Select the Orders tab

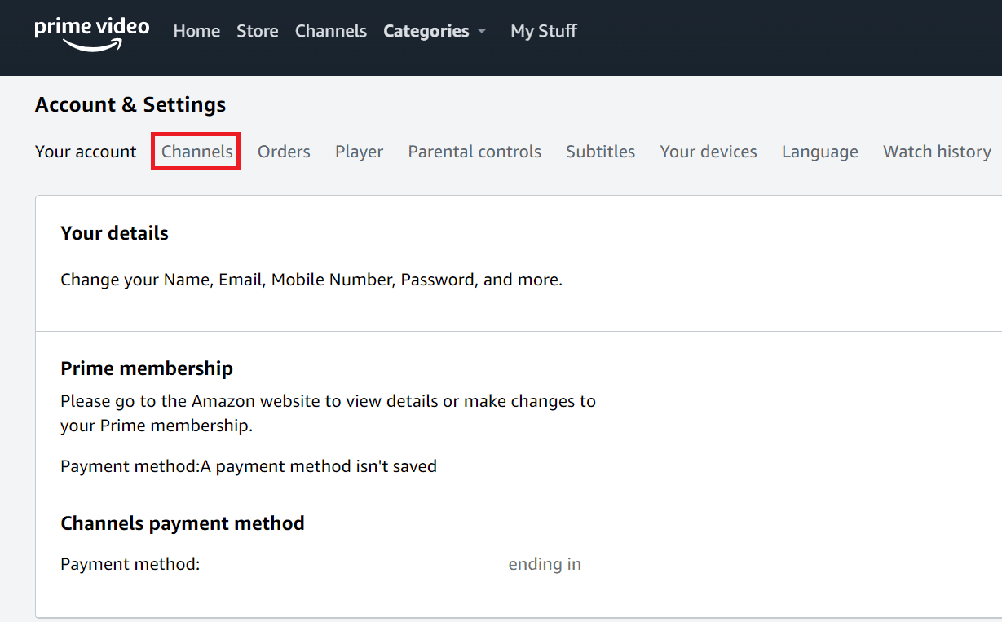coord(284,151)
